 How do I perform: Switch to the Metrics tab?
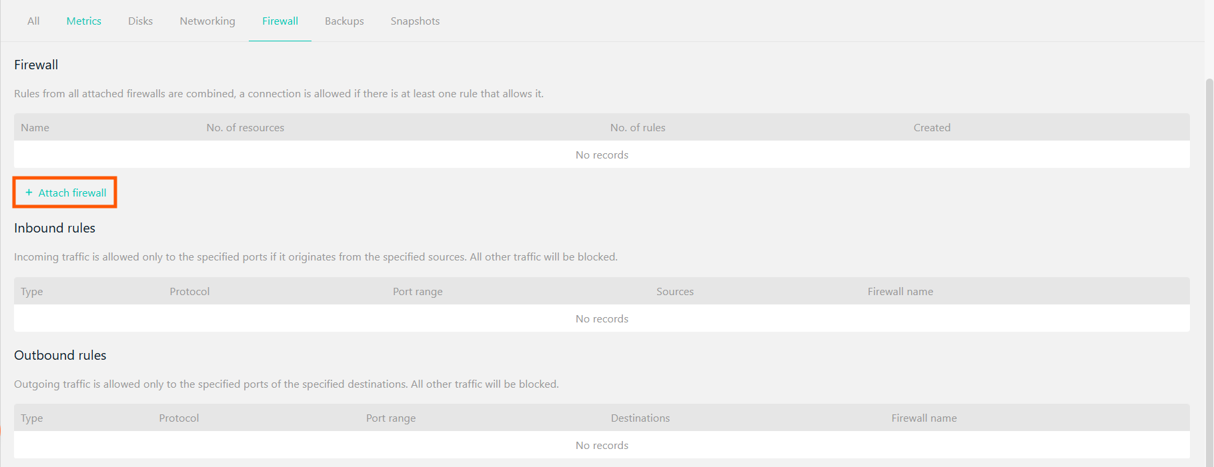click(83, 21)
